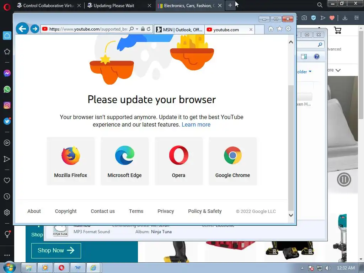Open the About footer link
This screenshot has height=273, width=364.
(x=34, y=211)
